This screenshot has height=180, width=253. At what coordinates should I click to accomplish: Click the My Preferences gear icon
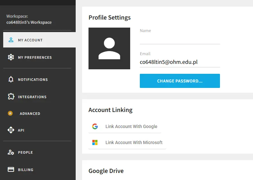11,57
